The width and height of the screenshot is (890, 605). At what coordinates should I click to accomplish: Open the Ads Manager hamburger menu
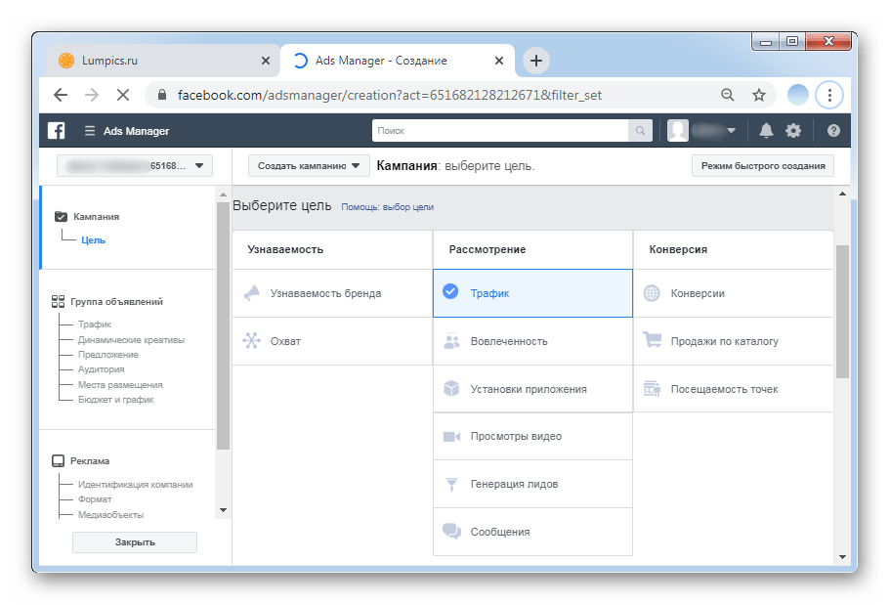click(89, 131)
